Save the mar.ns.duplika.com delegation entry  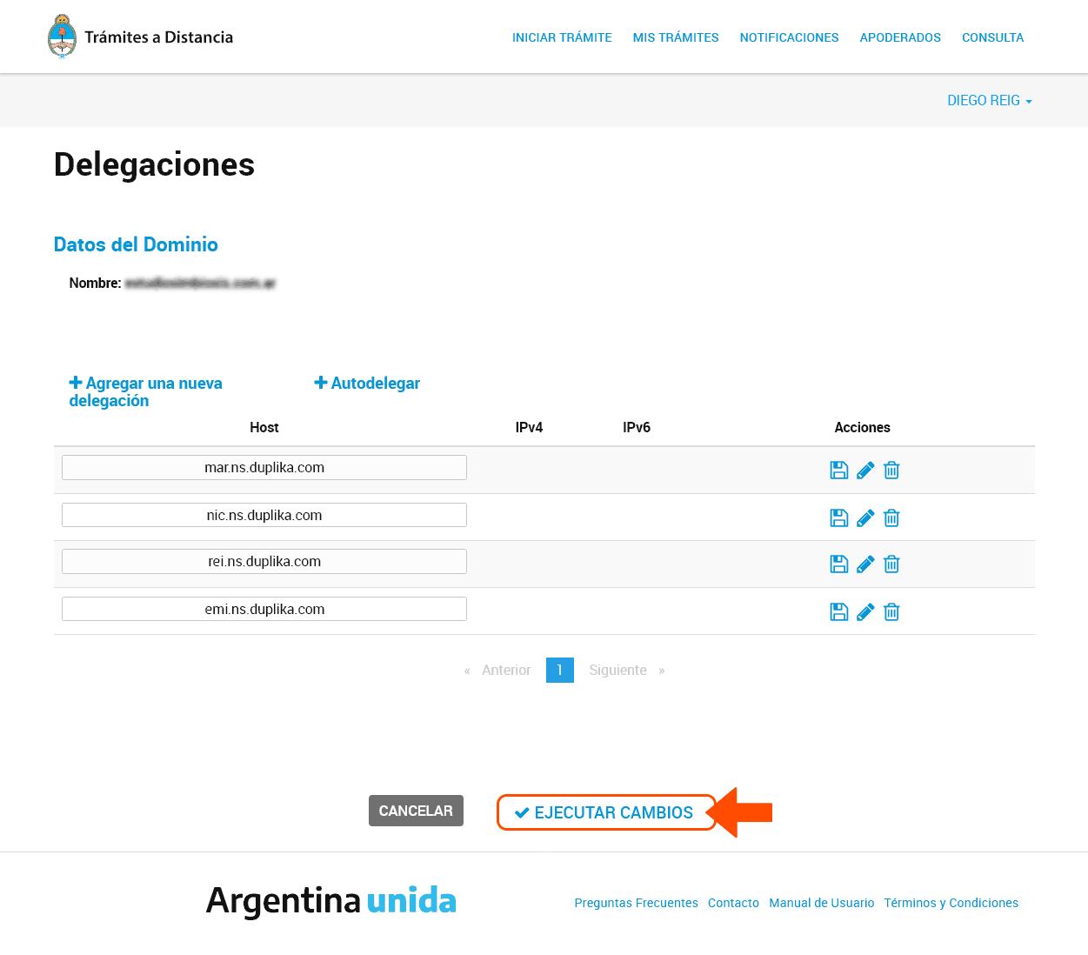point(838,470)
